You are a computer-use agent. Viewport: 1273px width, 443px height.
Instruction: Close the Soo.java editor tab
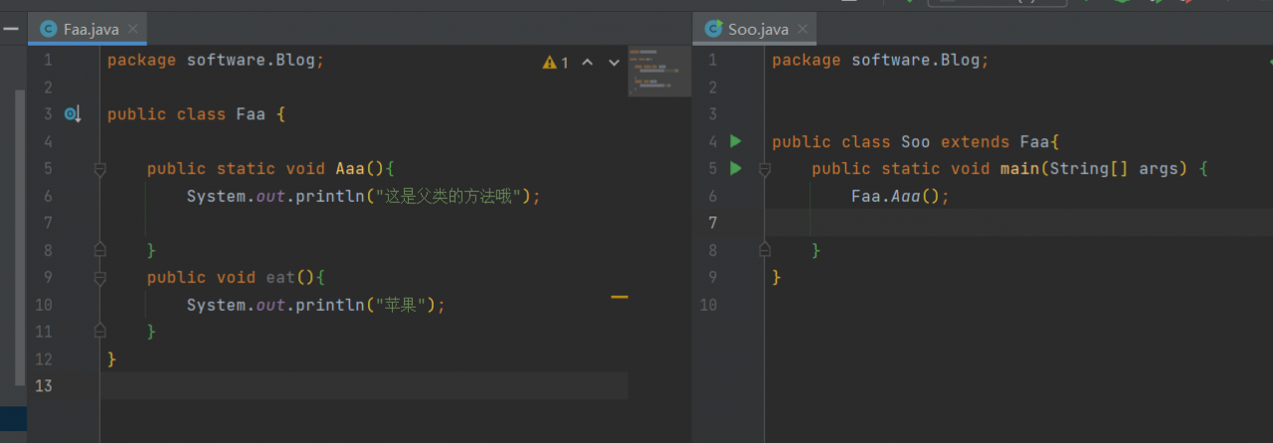(803, 29)
